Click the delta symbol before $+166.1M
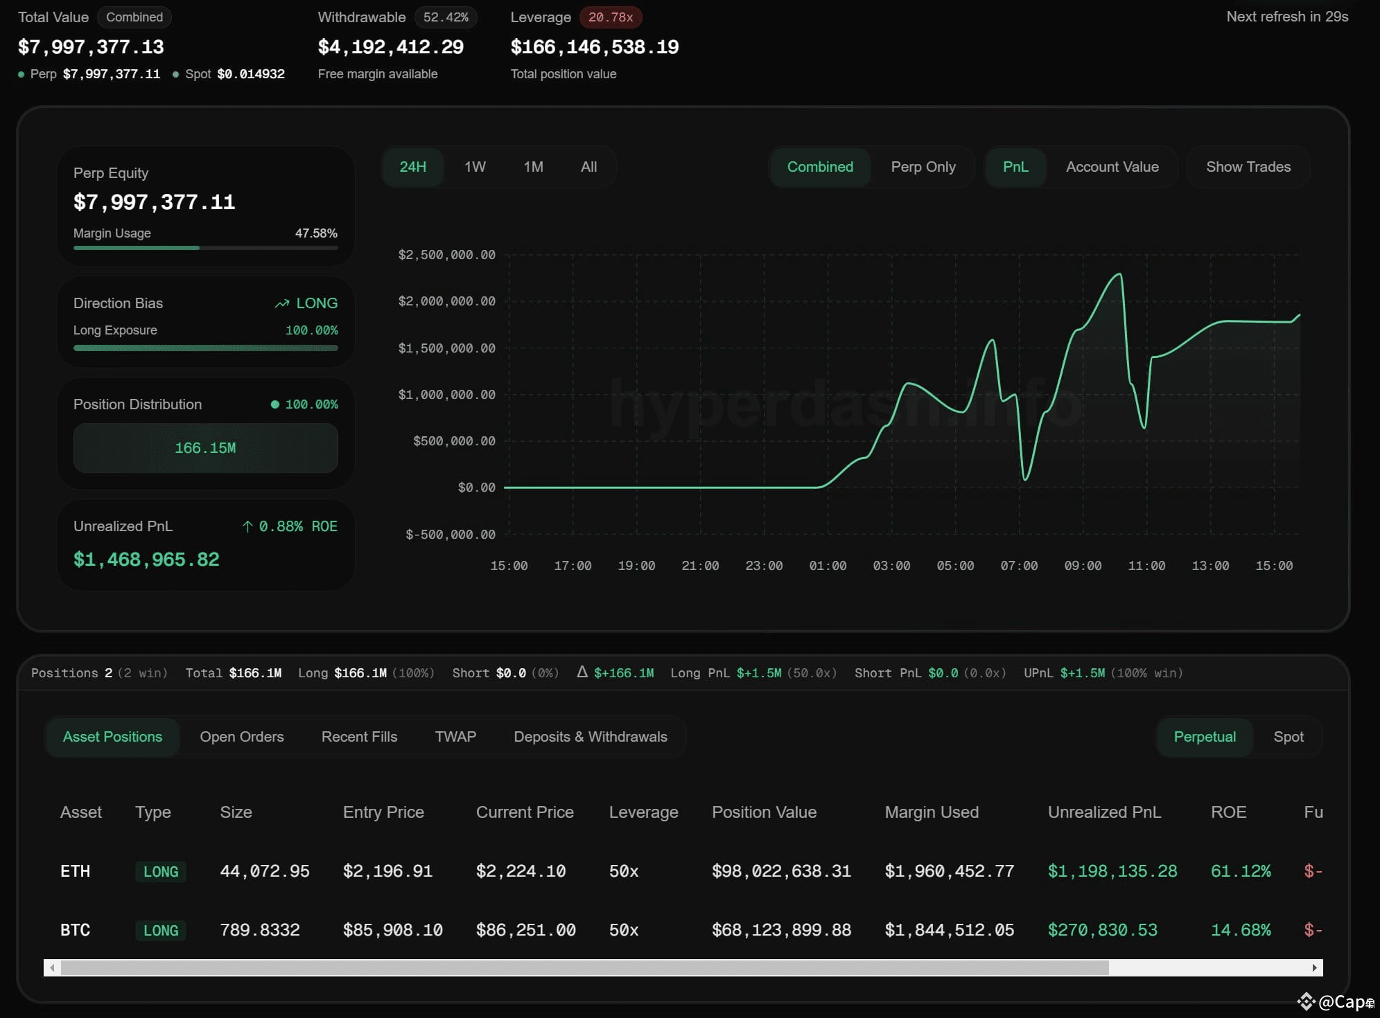The height and width of the screenshot is (1018, 1380). click(x=581, y=672)
